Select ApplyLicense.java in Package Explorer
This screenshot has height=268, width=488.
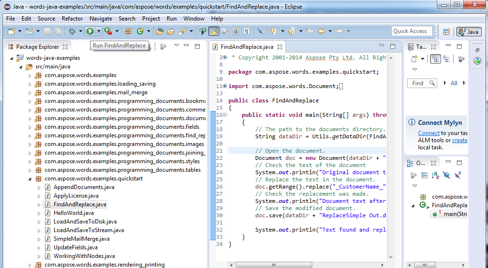point(76,196)
